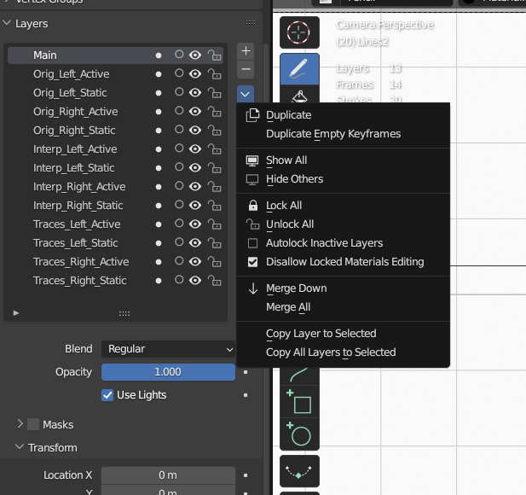The height and width of the screenshot is (495, 526).
Task: Hide the Interp_Right_Active layer
Action: tap(195, 186)
